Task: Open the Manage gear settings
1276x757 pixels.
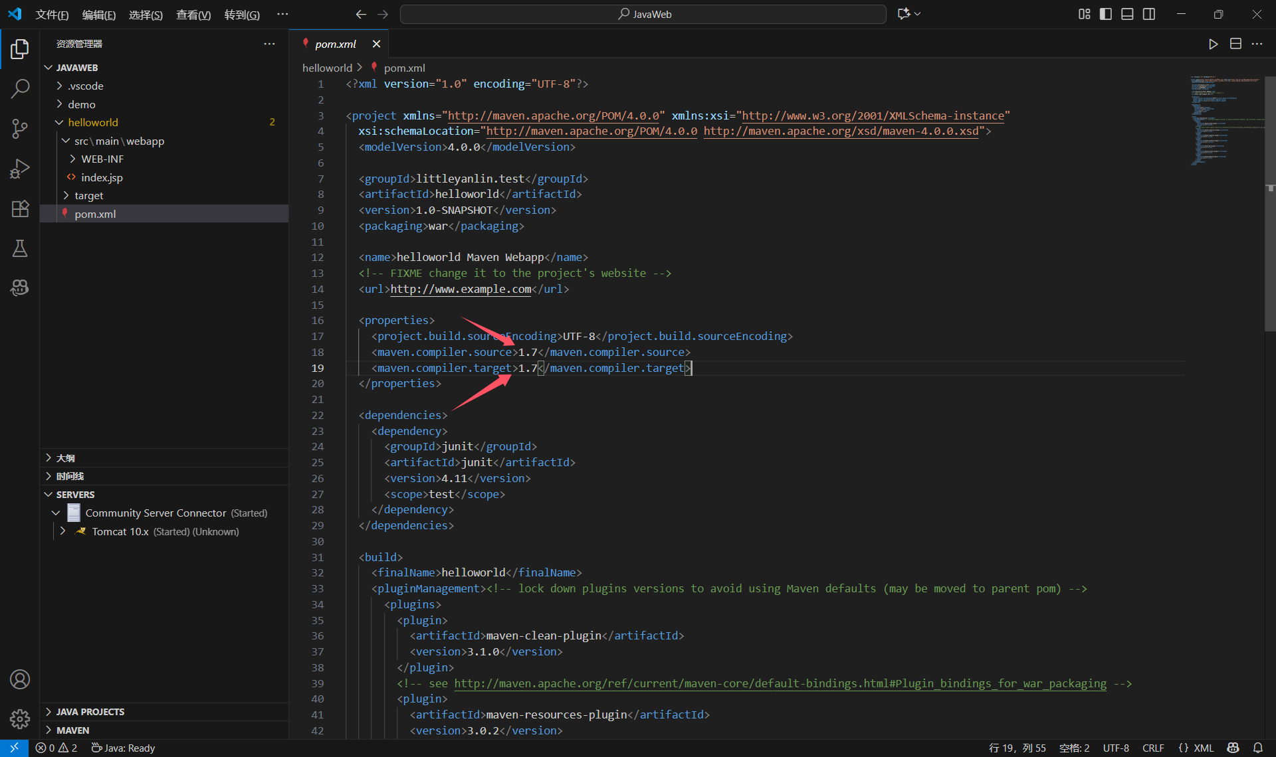Action: pos(20,718)
